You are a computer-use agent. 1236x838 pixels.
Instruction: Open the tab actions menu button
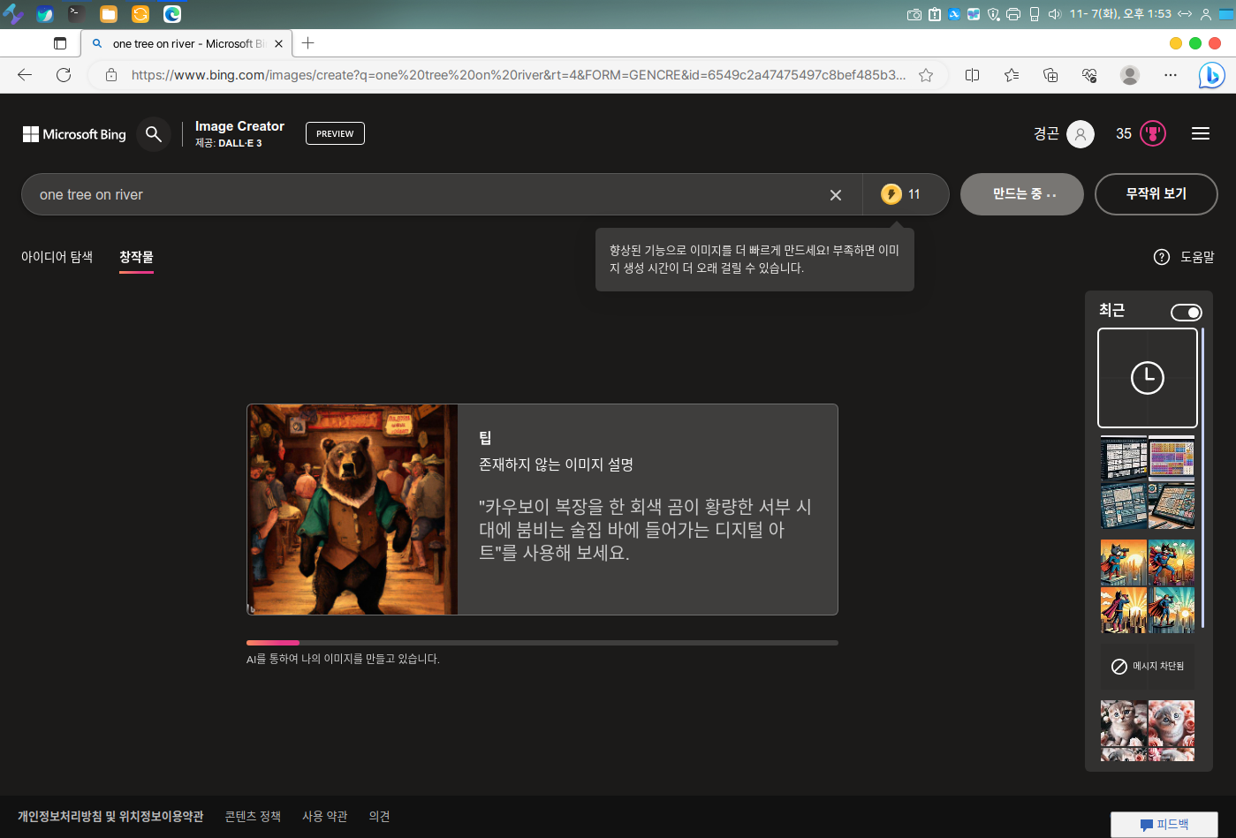click(60, 43)
